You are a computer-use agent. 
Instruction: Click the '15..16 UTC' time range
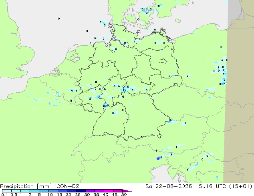[x=211, y=186]
